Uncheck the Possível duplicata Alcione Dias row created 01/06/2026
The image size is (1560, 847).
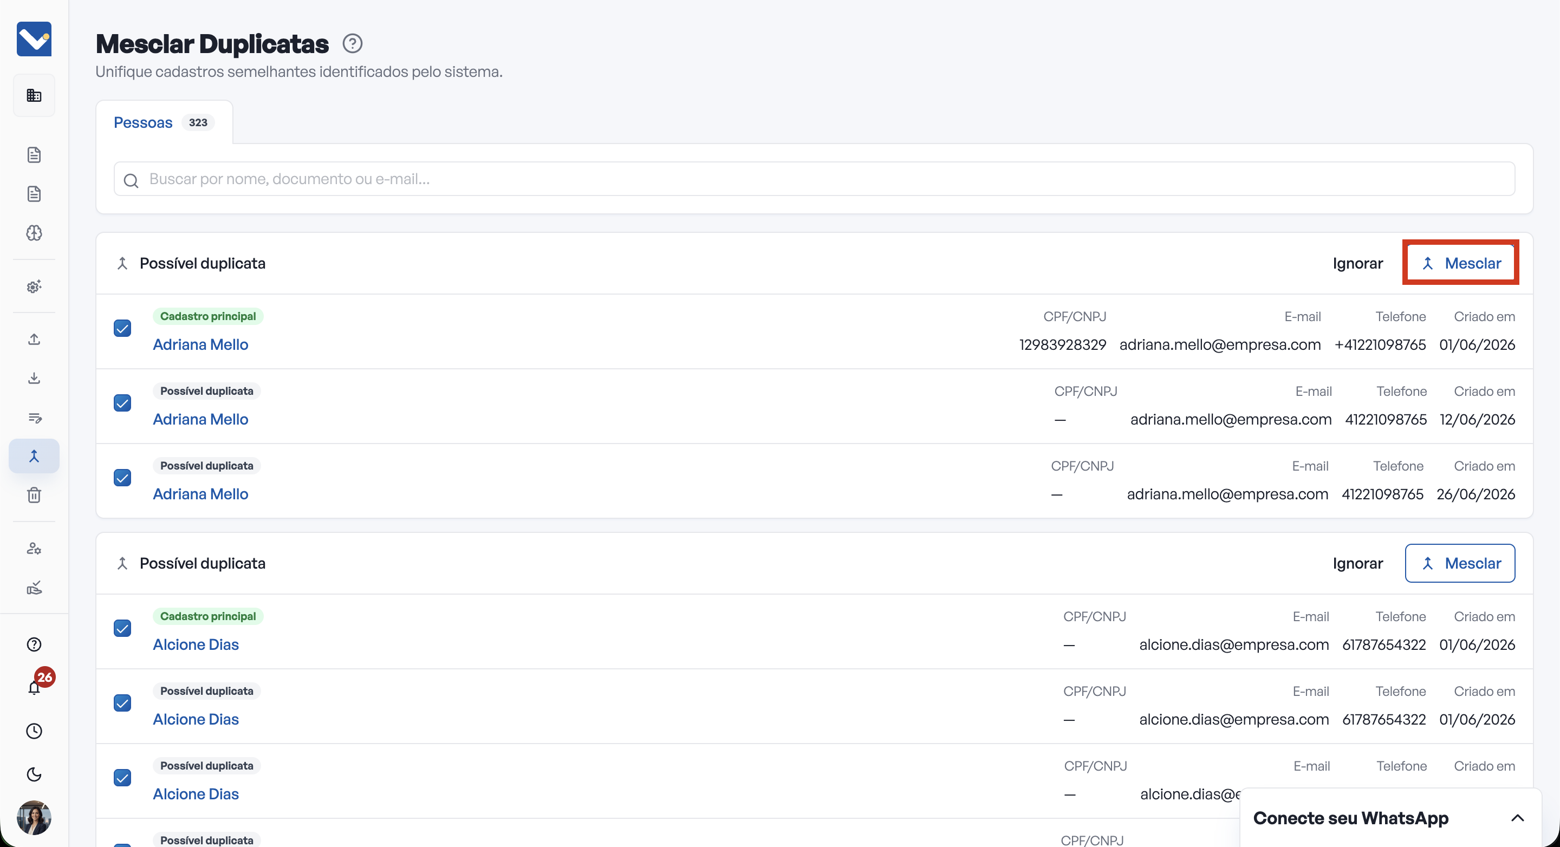tap(122, 703)
